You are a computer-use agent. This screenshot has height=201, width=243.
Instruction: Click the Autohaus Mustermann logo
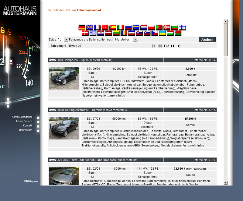coord(20,11)
